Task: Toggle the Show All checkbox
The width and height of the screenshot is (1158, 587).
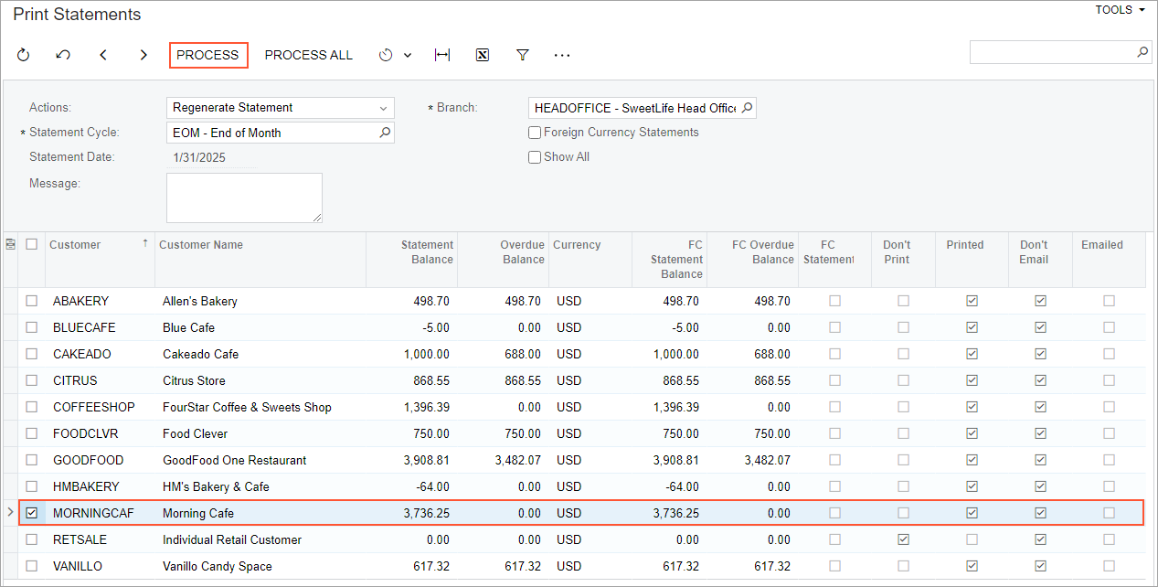Action: (x=535, y=157)
